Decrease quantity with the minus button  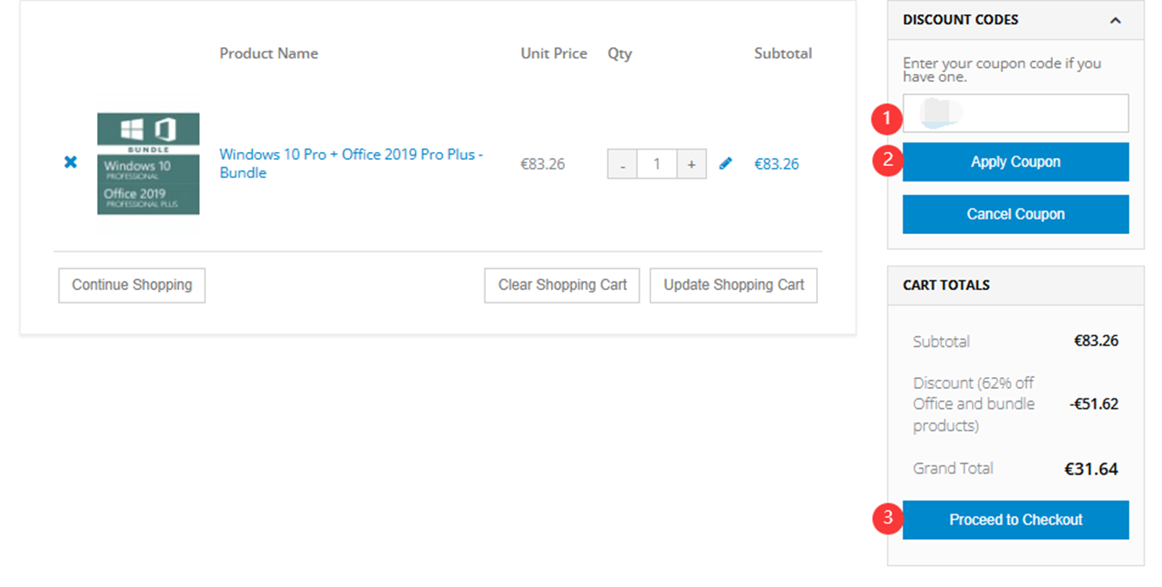[x=622, y=164]
